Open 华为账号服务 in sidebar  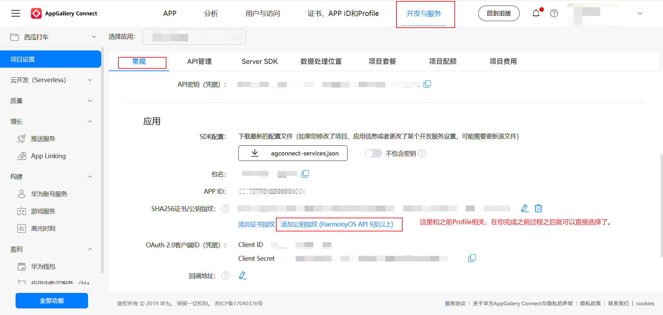coord(49,194)
